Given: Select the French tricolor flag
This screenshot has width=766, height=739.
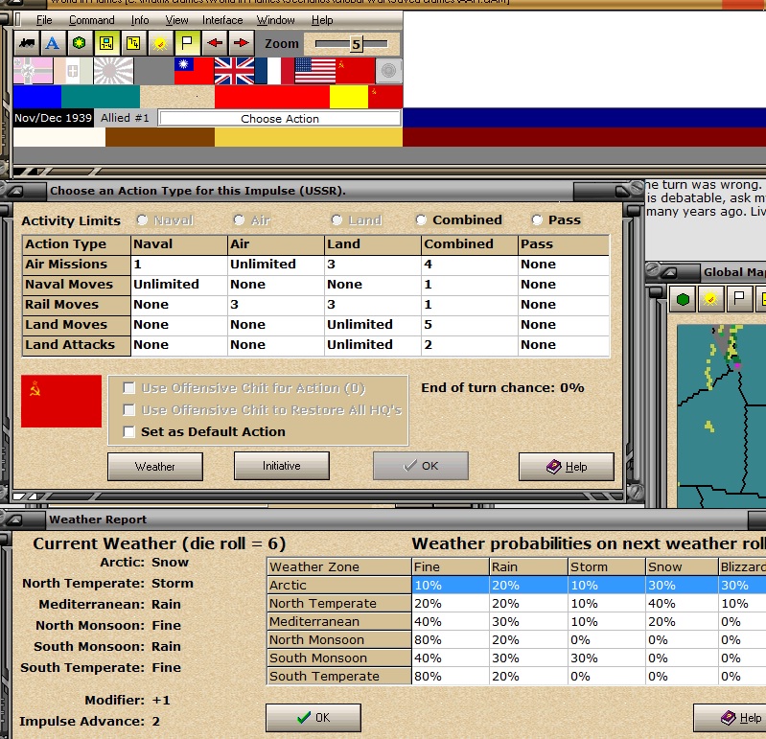Looking at the screenshot, I should [274, 71].
